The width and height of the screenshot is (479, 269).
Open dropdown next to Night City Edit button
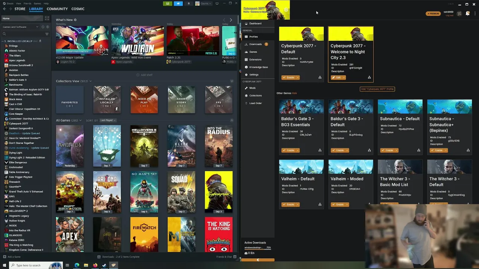tap(344, 77)
